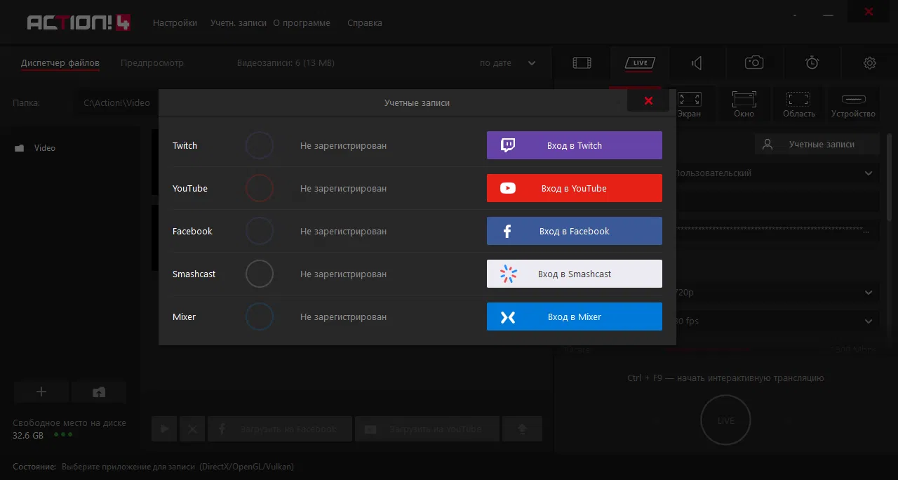Click the 32.6 GB free space value
This screenshot has width=898, height=480.
(28, 435)
